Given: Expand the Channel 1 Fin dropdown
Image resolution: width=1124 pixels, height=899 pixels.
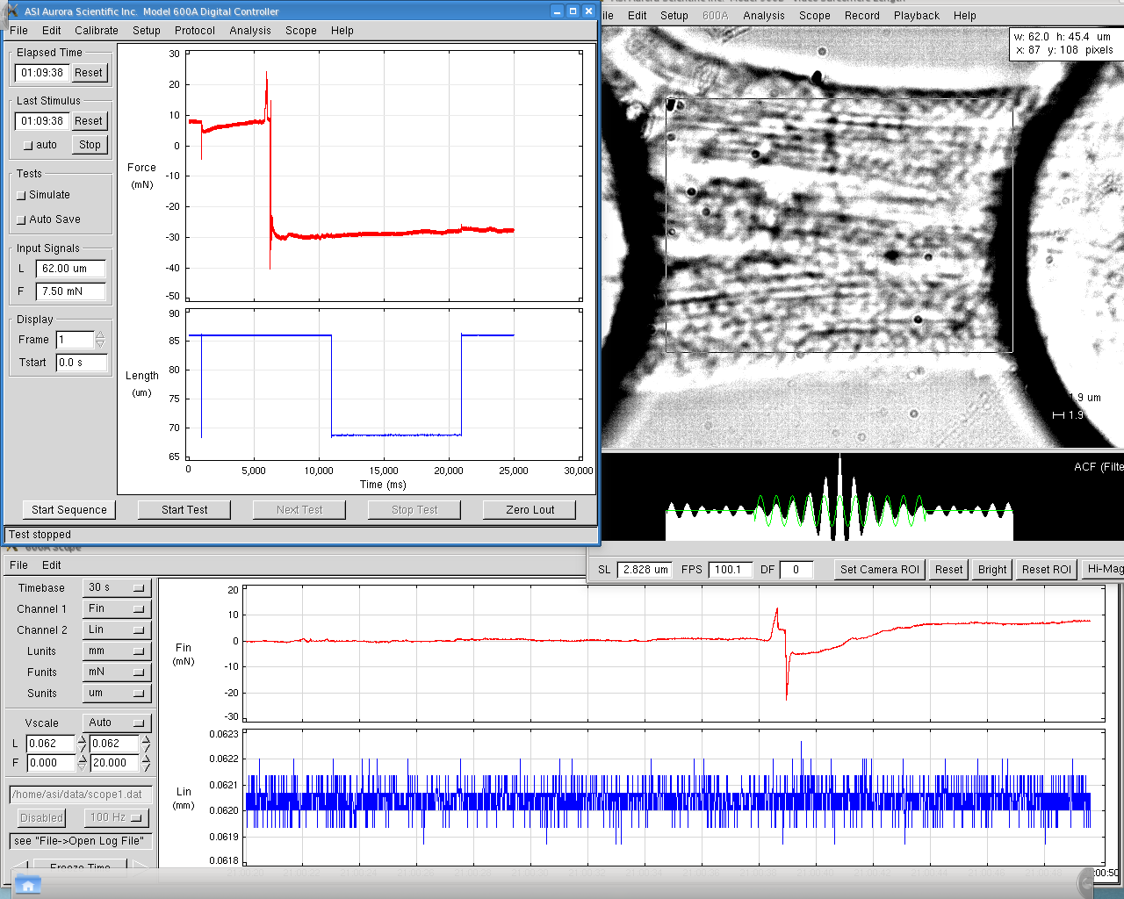Looking at the screenshot, I should click(117, 608).
